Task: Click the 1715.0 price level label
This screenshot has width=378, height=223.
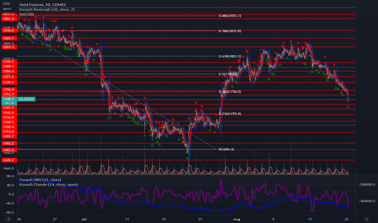Action: (9, 132)
